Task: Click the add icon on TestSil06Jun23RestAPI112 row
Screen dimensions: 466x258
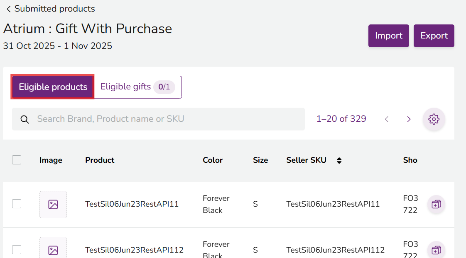Action: (436, 250)
